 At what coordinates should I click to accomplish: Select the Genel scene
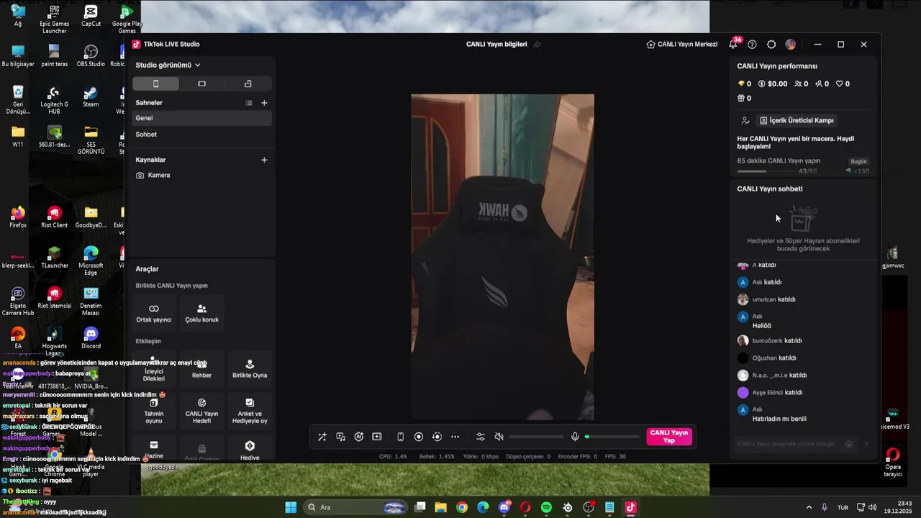click(x=202, y=118)
